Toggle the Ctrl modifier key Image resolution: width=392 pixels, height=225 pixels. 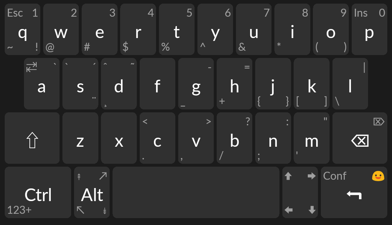[x=38, y=192]
